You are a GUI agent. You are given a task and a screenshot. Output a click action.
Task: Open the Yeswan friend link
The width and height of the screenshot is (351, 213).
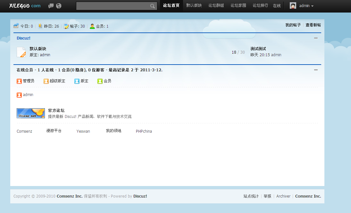pyautogui.click(x=83, y=131)
